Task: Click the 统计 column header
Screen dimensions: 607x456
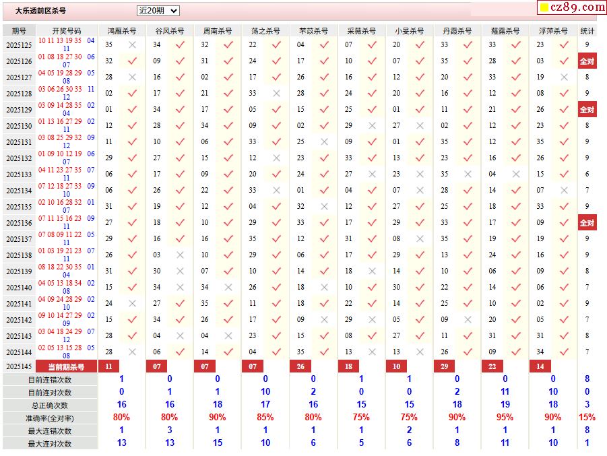Action: pos(587,31)
